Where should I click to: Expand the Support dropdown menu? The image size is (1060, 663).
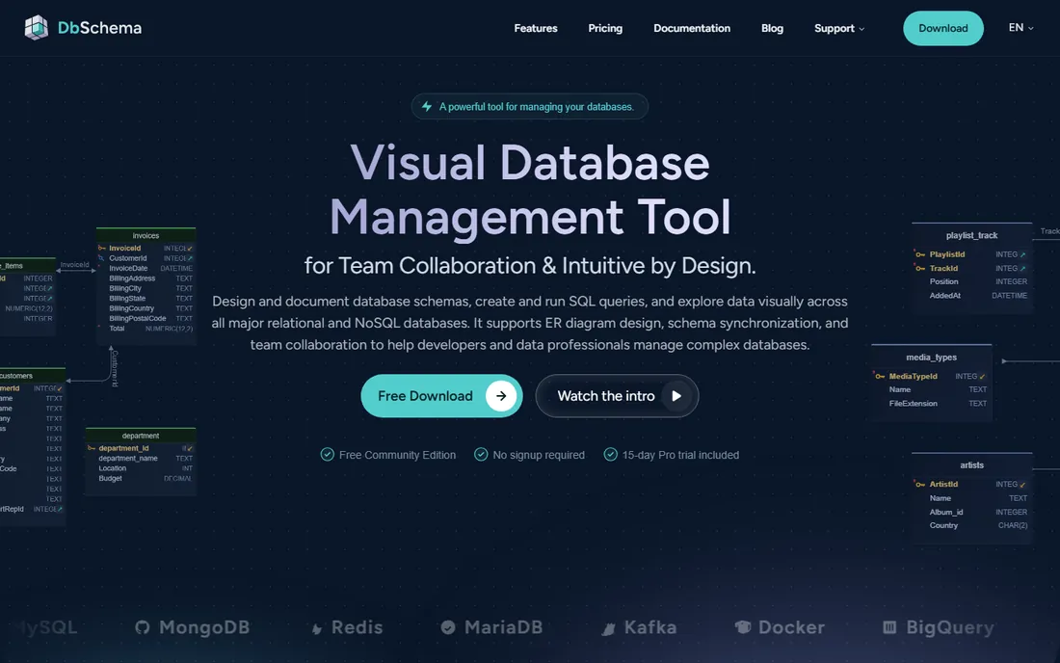[839, 28]
